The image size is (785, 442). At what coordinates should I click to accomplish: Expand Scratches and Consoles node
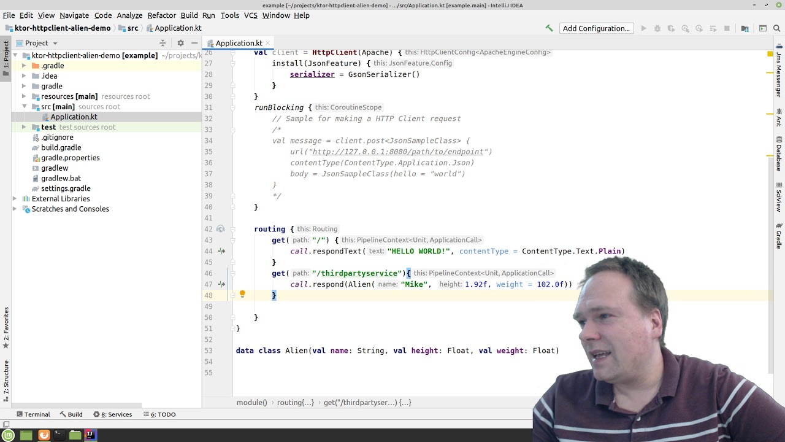point(15,209)
